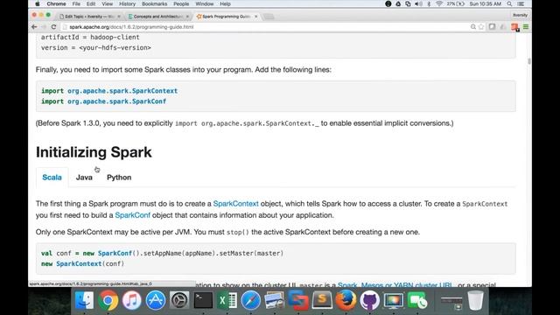
Task: Click the Initializing Spark heading
Action: pyautogui.click(x=94, y=152)
